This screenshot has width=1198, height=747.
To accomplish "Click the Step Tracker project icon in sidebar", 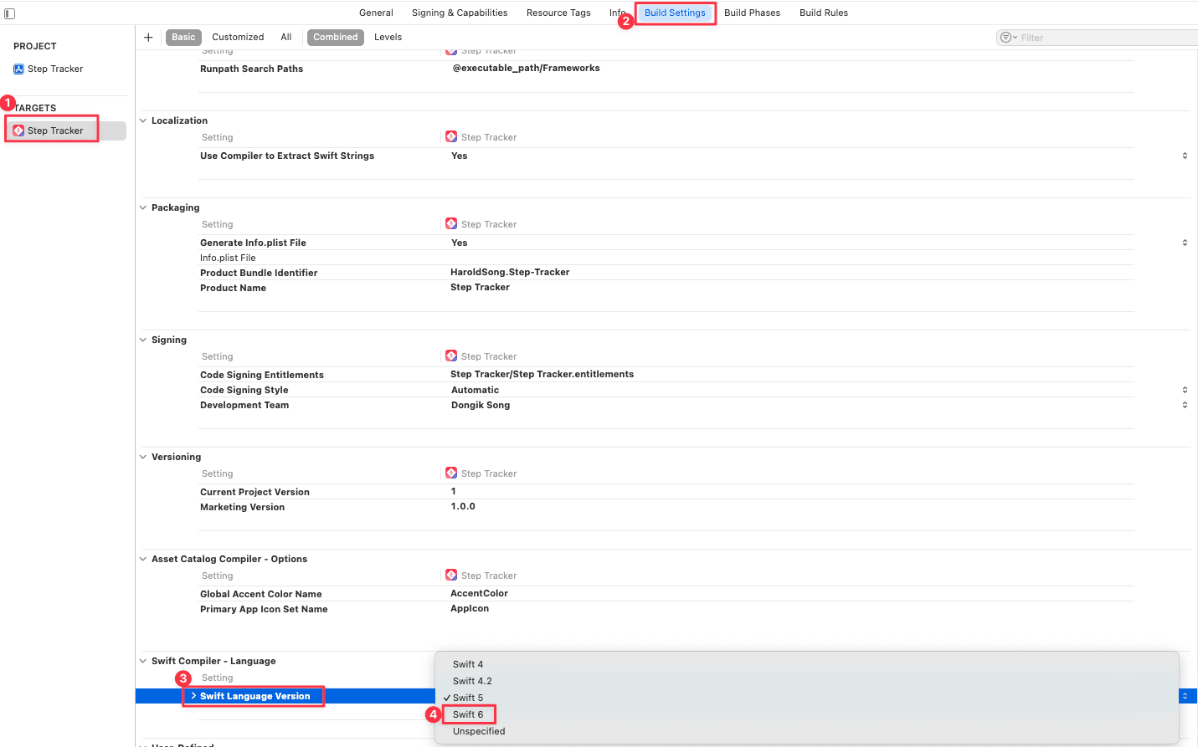I will point(18,69).
